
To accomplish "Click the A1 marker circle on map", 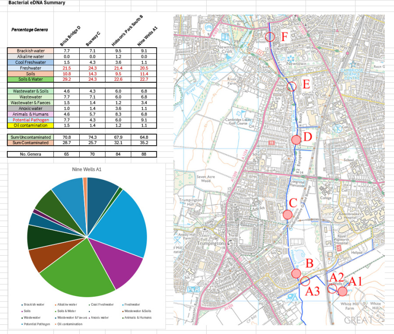I will [x=342, y=291].
